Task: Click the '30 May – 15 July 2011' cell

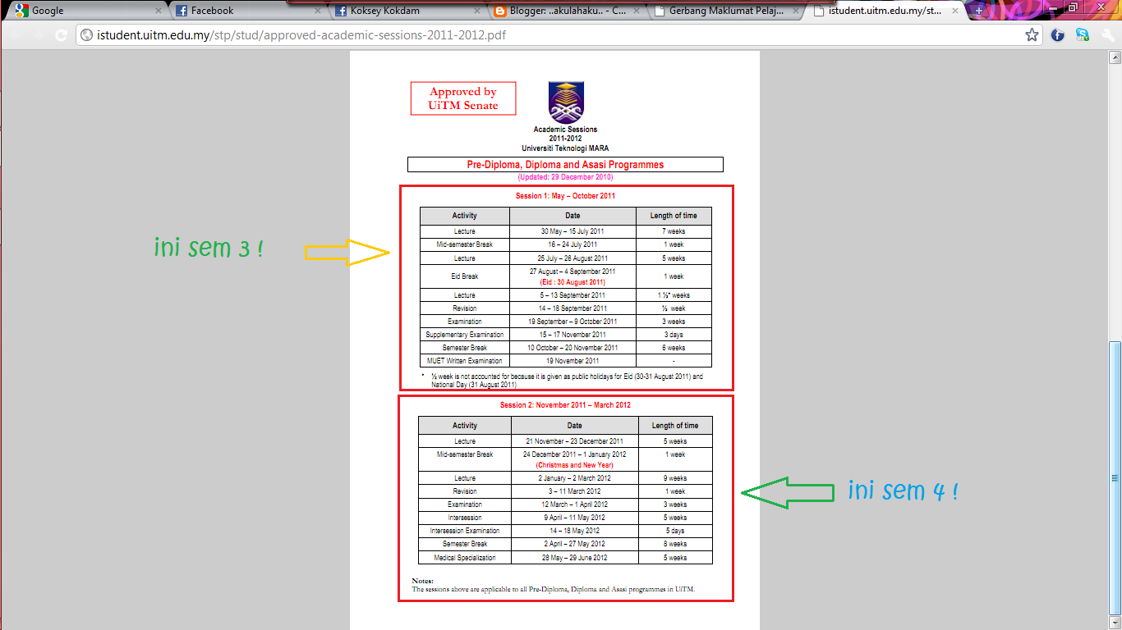Action: coord(572,231)
